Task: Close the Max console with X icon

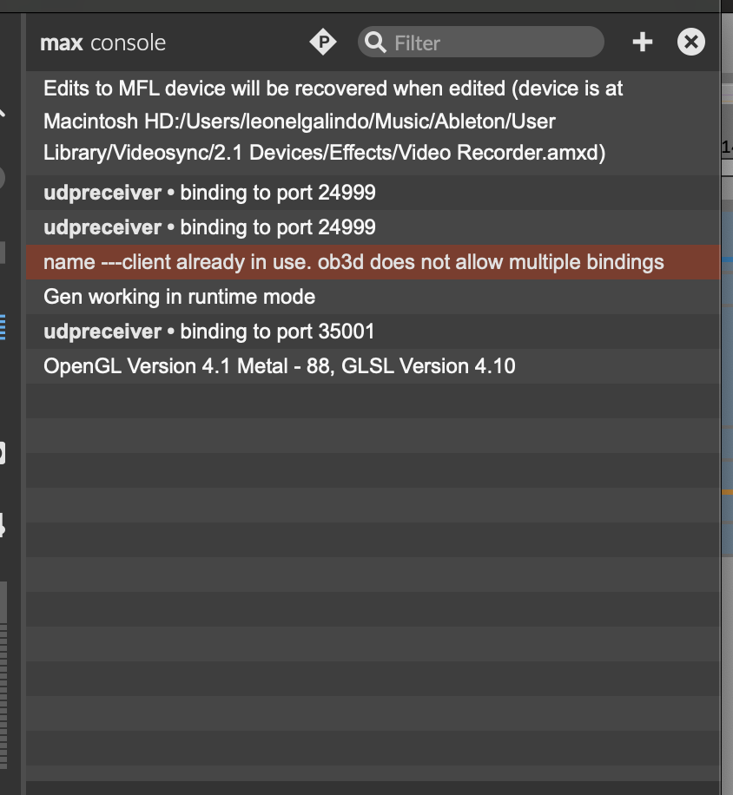Action: click(691, 42)
